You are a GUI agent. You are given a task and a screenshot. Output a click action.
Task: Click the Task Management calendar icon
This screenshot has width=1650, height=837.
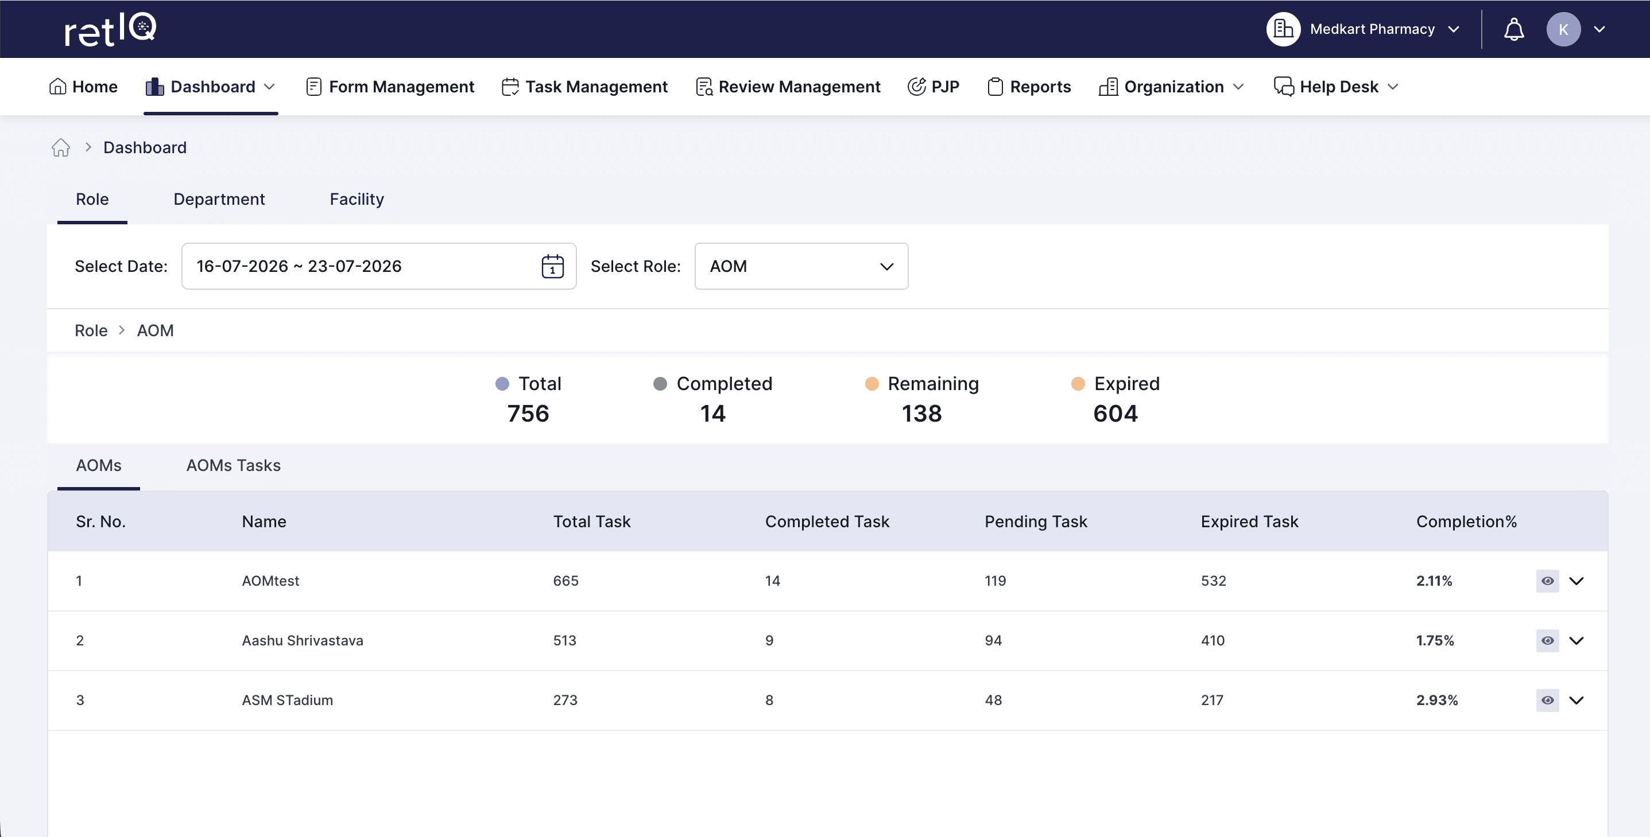[510, 87]
